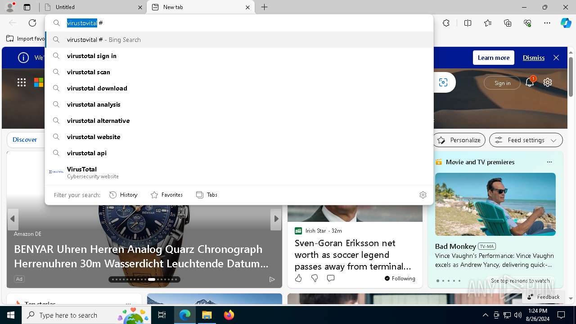Image resolution: width=576 pixels, height=324 pixels.
Task: Click Import favorites on bookmarks bar
Action: [x=25, y=39]
